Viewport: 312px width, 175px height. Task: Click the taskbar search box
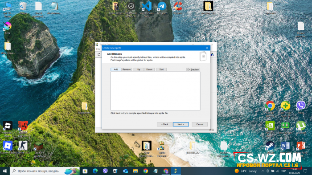click(45, 171)
